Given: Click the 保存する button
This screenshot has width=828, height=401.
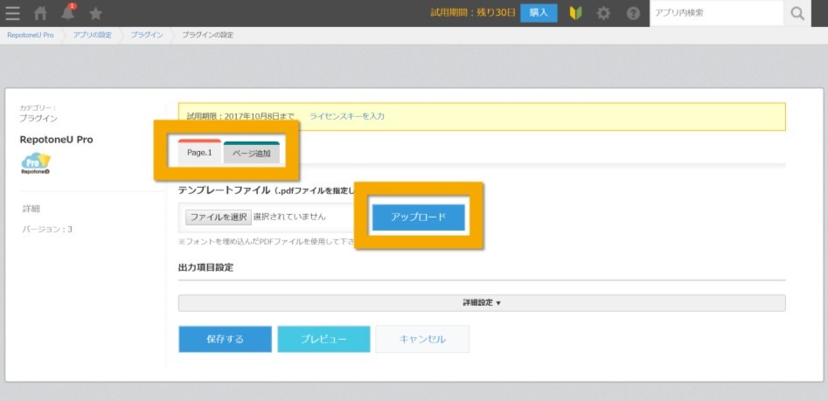Looking at the screenshot, I should coord(225,339).
